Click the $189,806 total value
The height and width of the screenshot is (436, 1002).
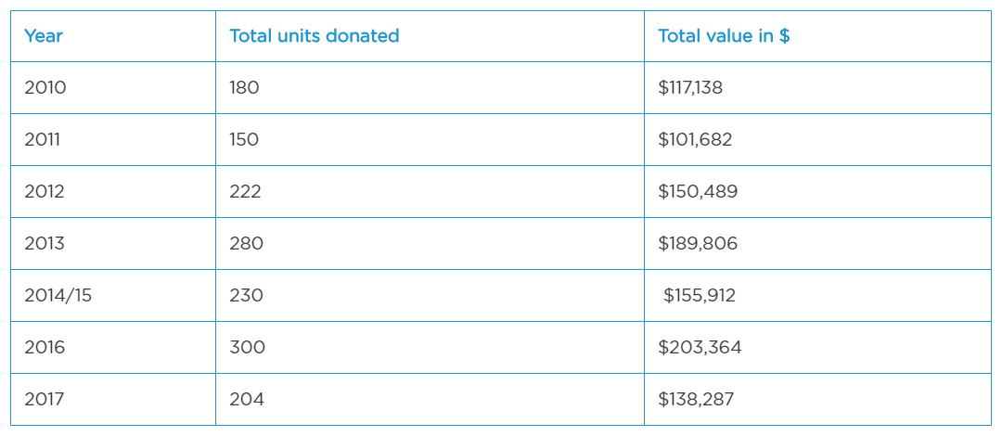click(698, 244)
